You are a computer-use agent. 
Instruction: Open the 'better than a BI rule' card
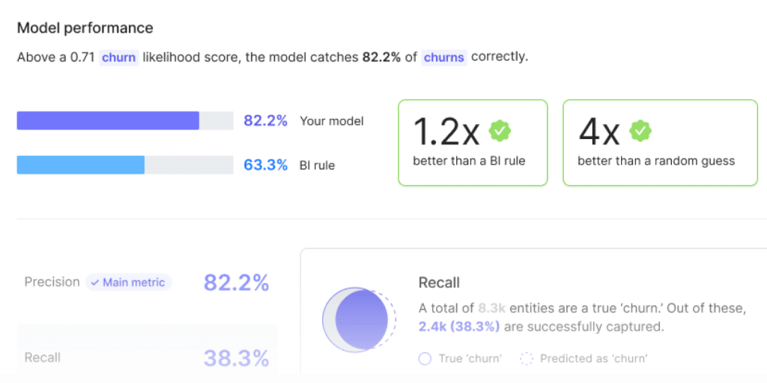473,143
